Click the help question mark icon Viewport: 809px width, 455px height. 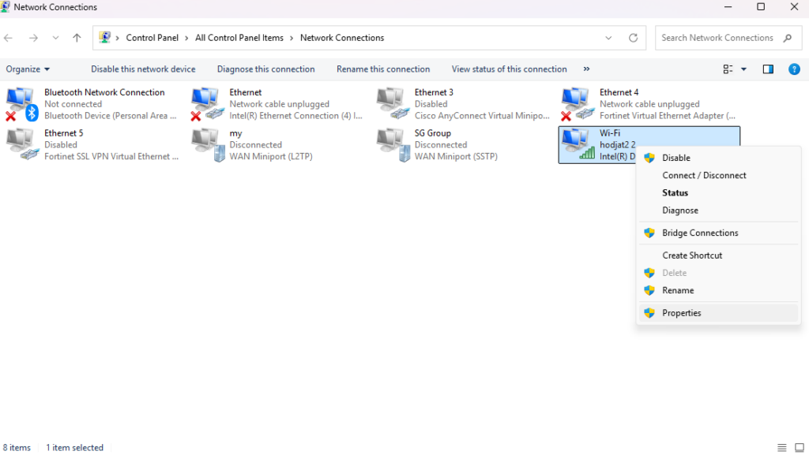pos(795,69)
